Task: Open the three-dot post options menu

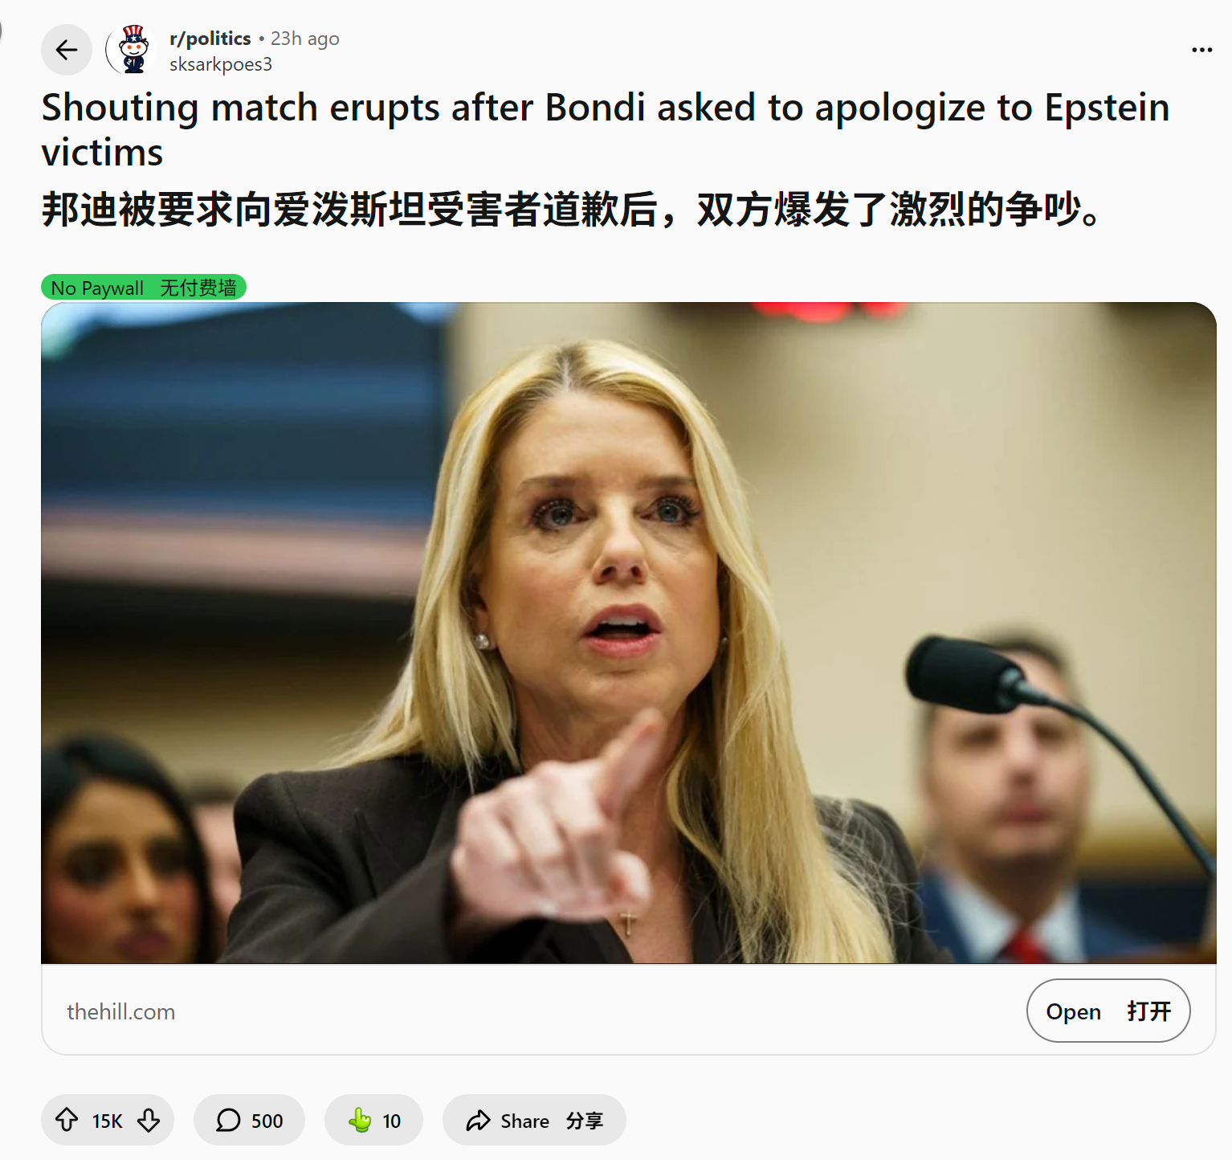Action: pyautogui.click(x=1201, y=50)
